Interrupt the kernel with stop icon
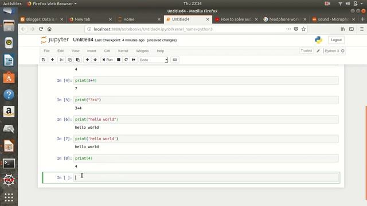The image size is (367, 206). point(119,60)
